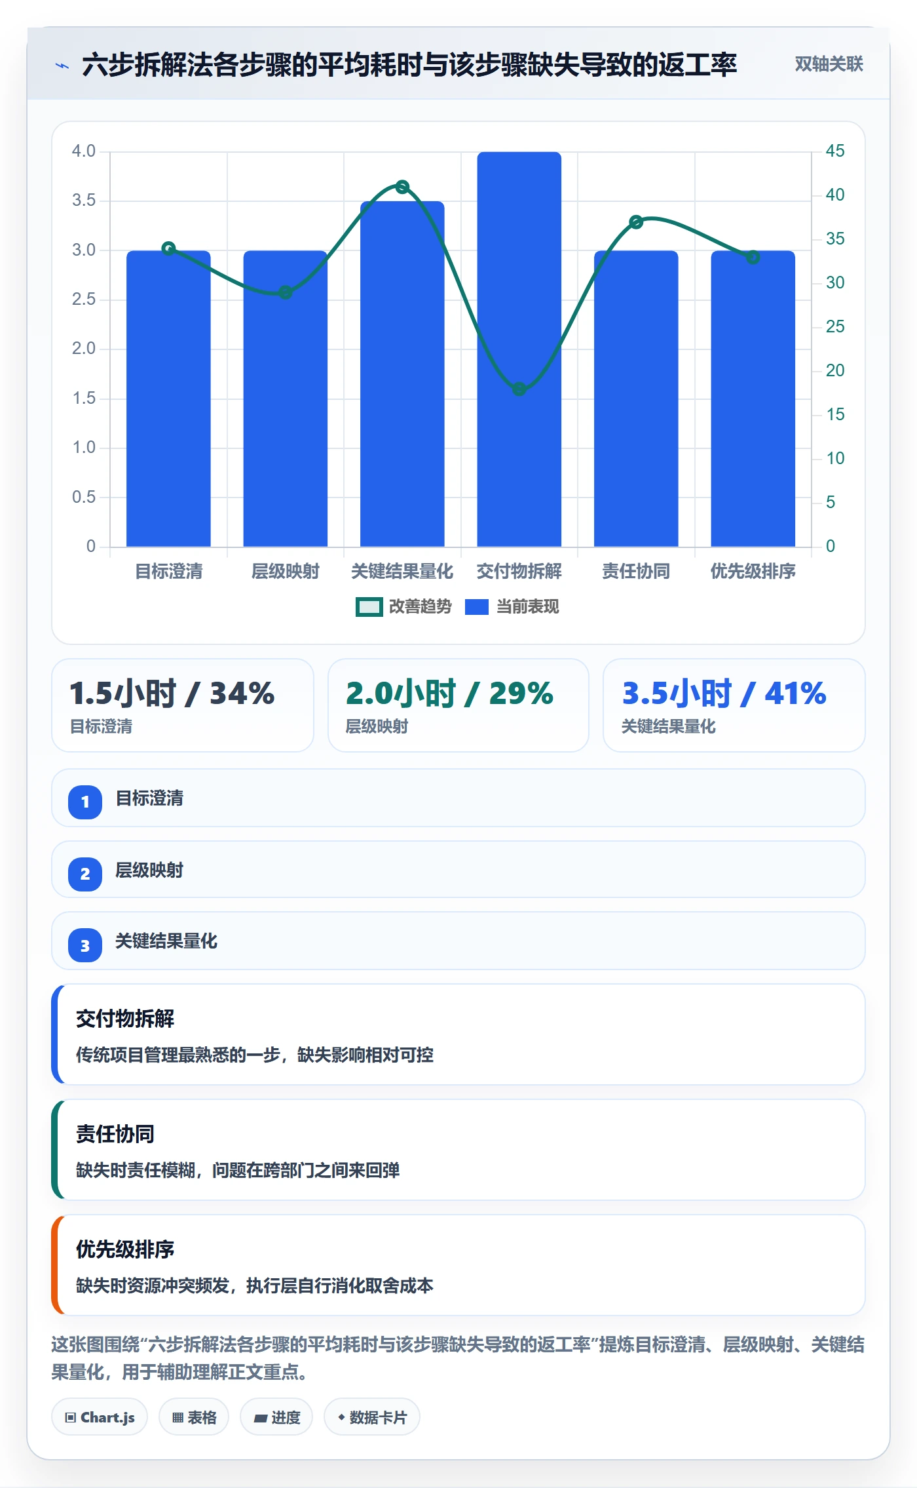Click the 层级映射 bar in the chart
Image resolution: width=917 pixels, height=1488 pixels.
[286, 399]
